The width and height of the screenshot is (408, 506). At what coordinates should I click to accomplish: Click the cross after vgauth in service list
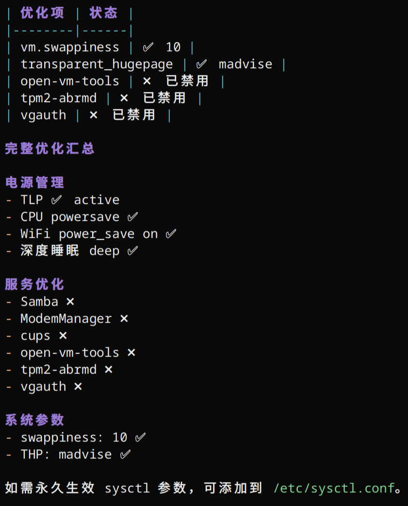click(x=78, y=387)
